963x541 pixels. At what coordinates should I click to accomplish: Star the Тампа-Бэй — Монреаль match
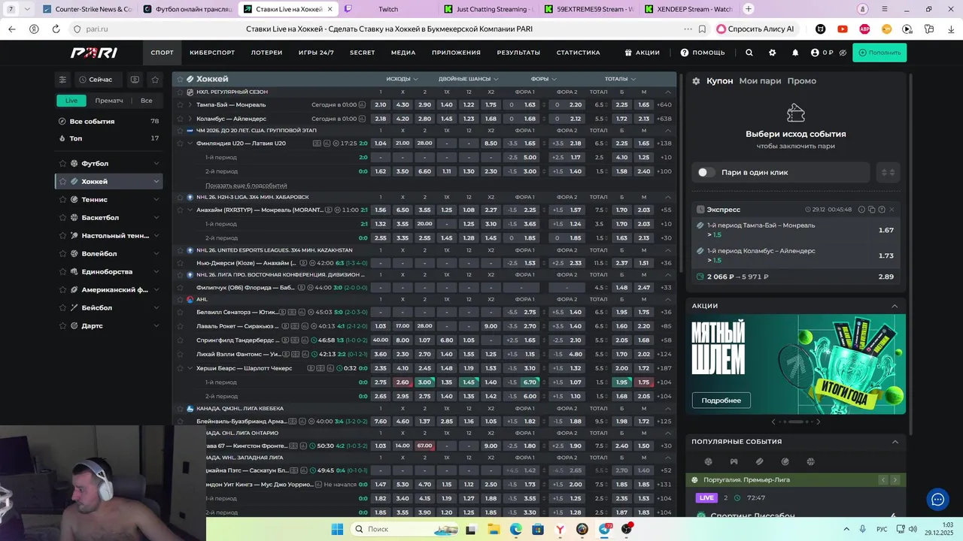coord(180,105)
